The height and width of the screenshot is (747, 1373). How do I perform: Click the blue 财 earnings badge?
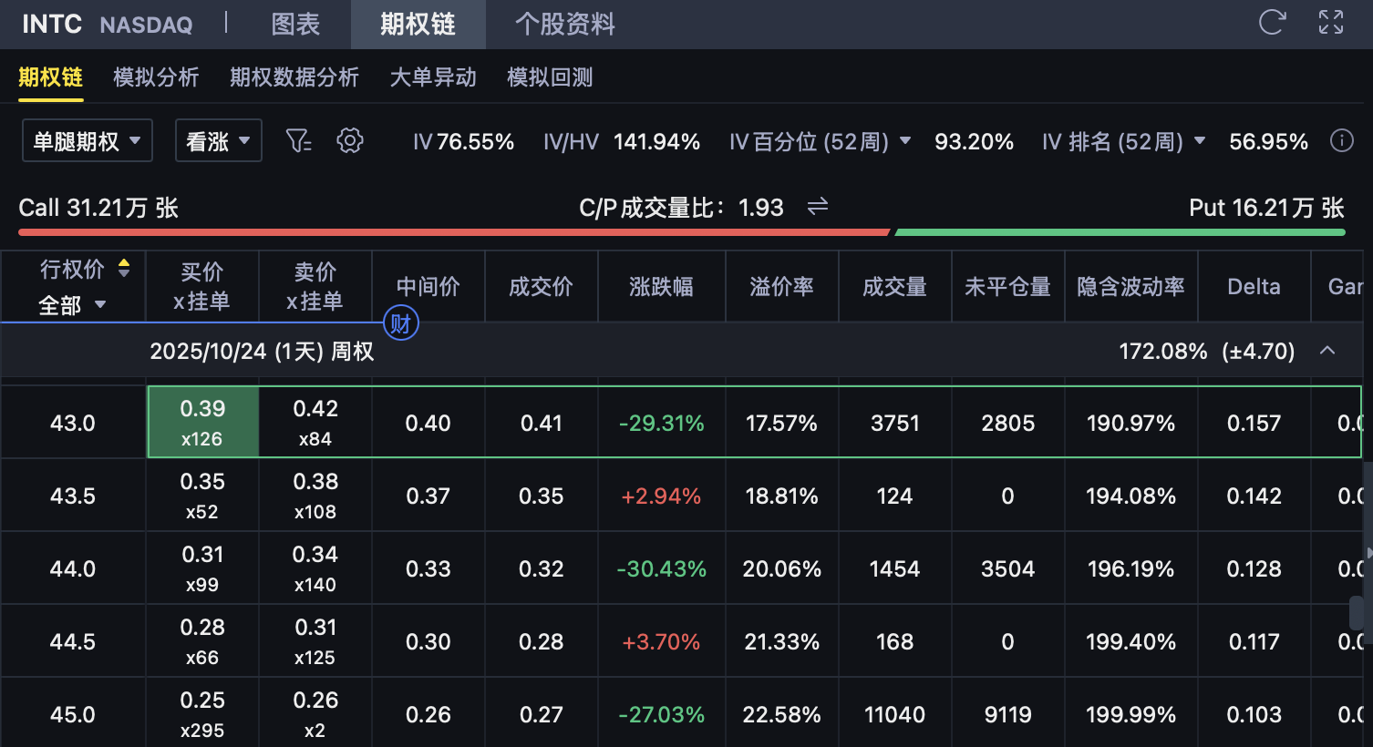coord(400,322)
